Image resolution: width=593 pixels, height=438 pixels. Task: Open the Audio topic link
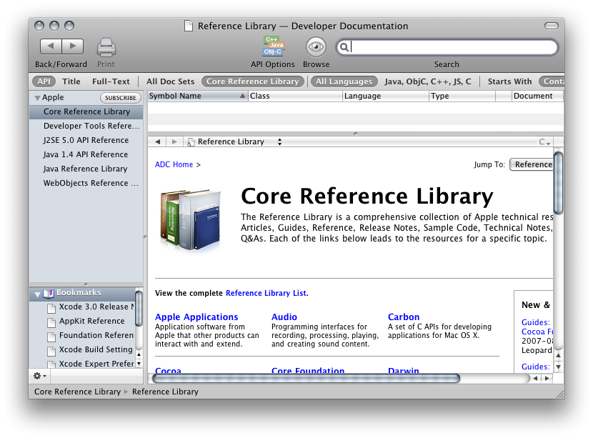(x=284, y=317)
